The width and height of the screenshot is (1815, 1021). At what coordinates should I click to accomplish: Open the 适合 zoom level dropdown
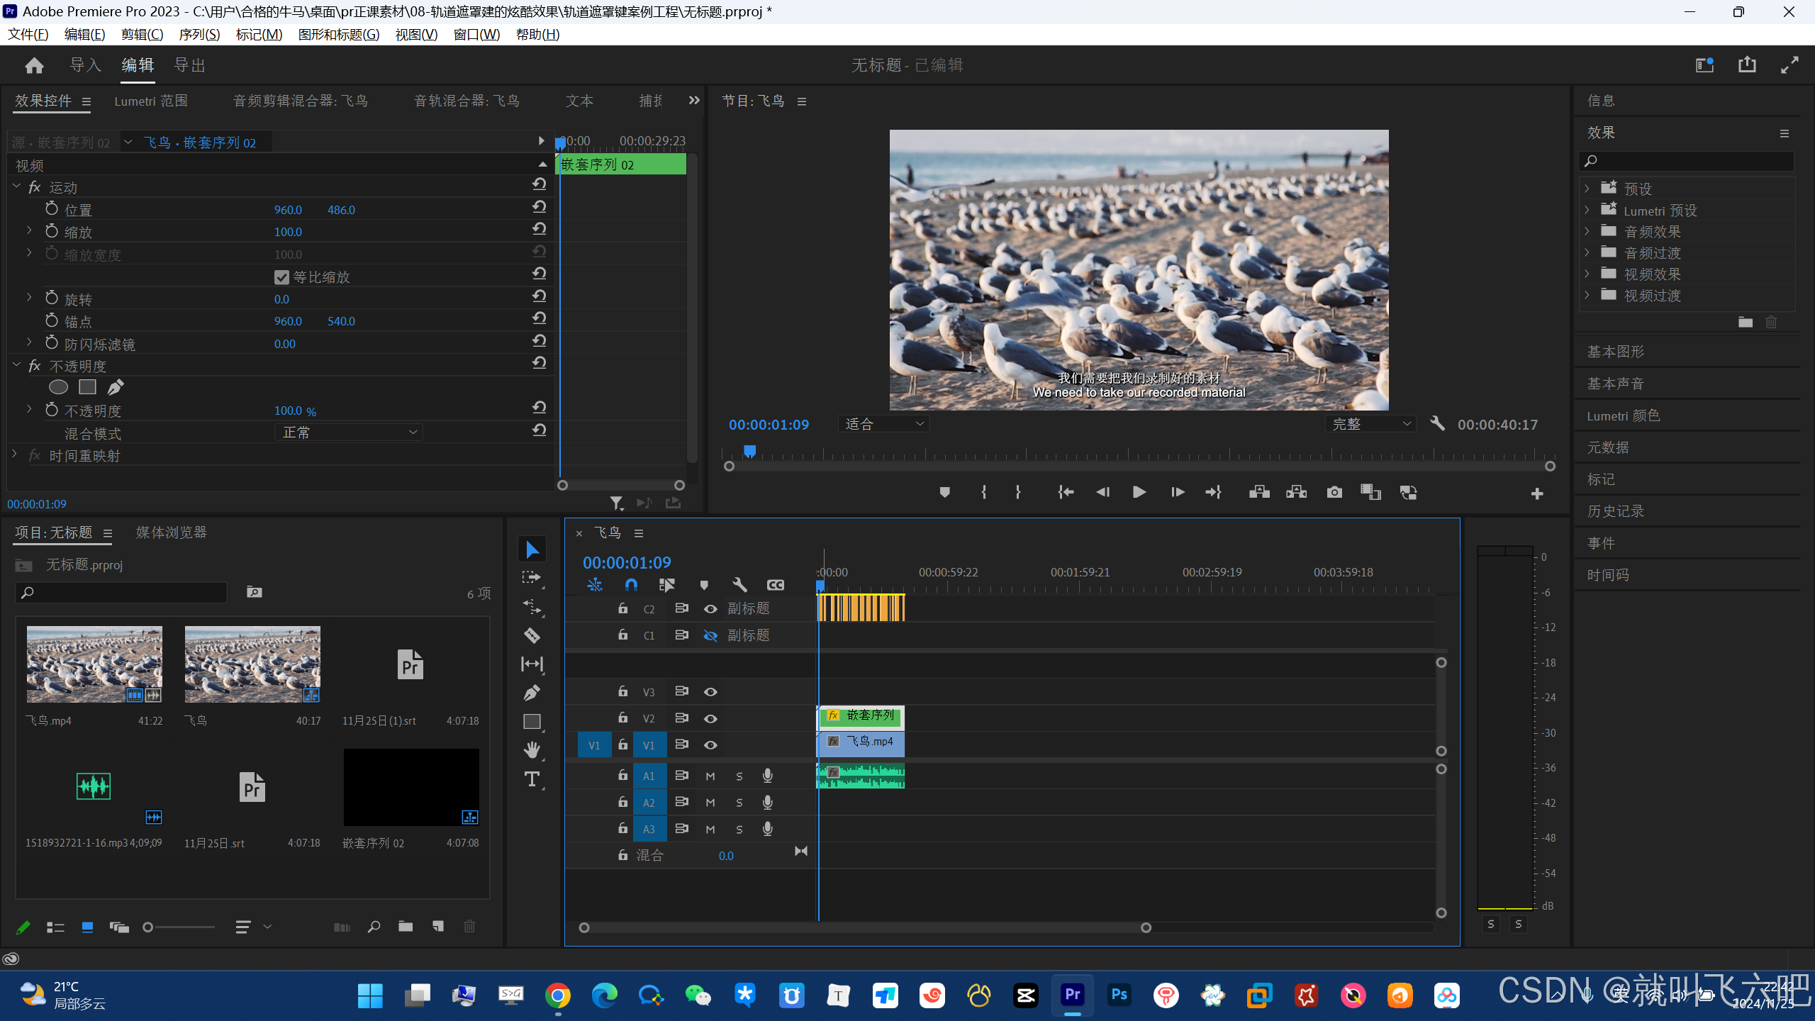tap(883, 424)
